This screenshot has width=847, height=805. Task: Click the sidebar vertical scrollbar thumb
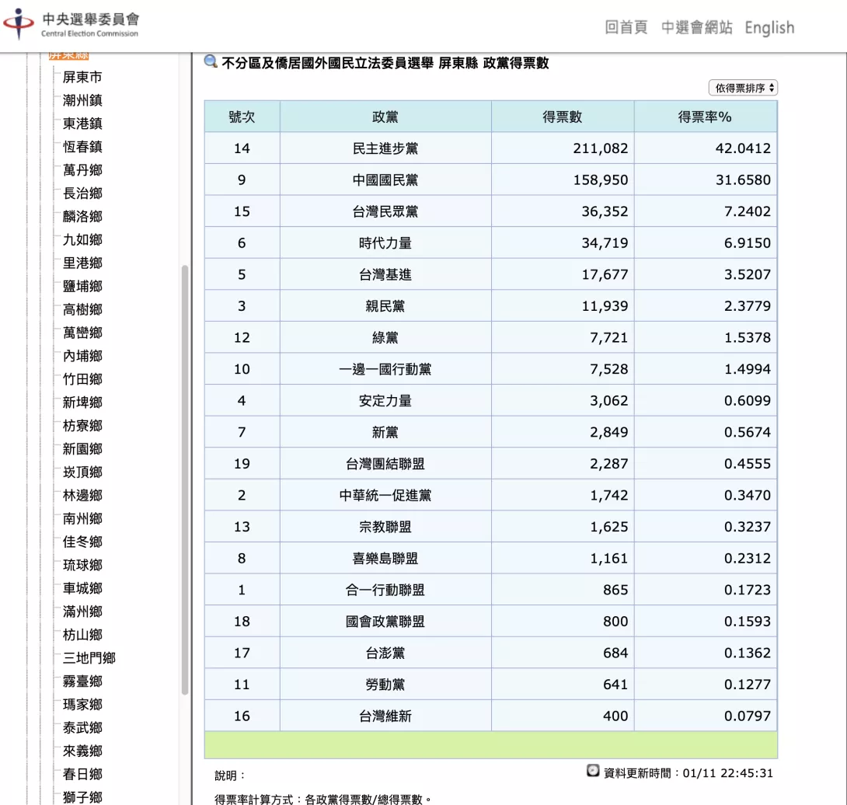tap(185, 479)
